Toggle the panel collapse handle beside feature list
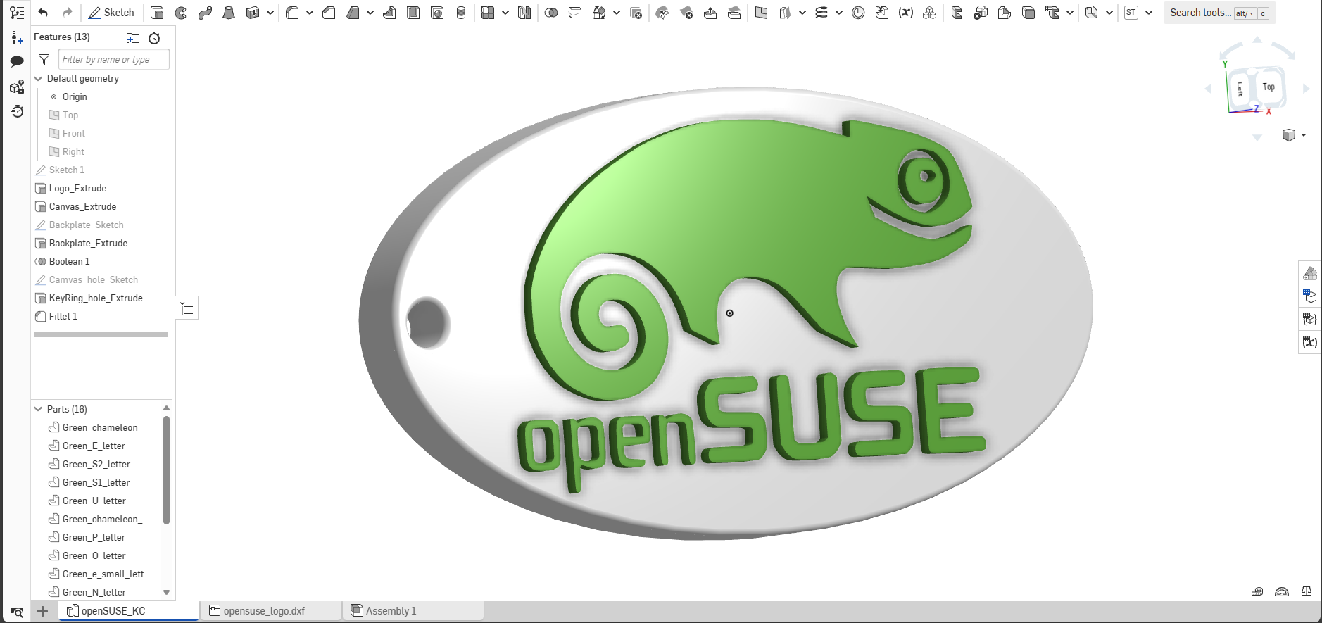Image resolution: width=1322 pixels, height=623 pixels. (x=187, y=308)
